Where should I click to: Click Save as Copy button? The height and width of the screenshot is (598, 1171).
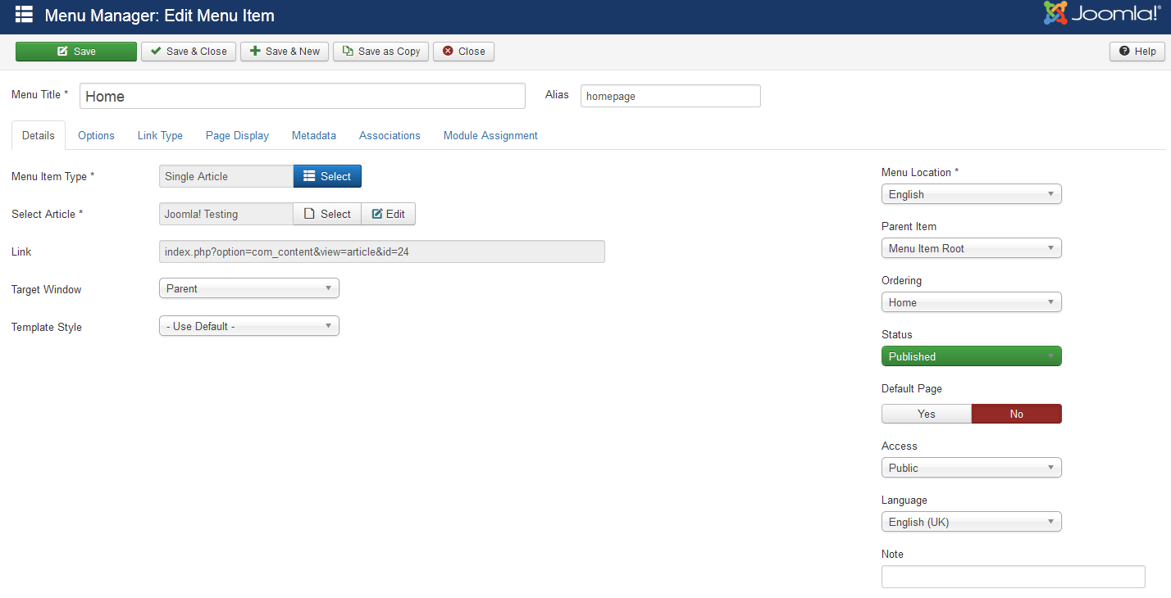[x=380, y=52]
